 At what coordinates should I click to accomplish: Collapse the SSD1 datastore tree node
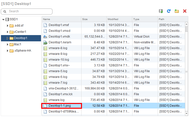pyautogui.click(x=3, y=20)
